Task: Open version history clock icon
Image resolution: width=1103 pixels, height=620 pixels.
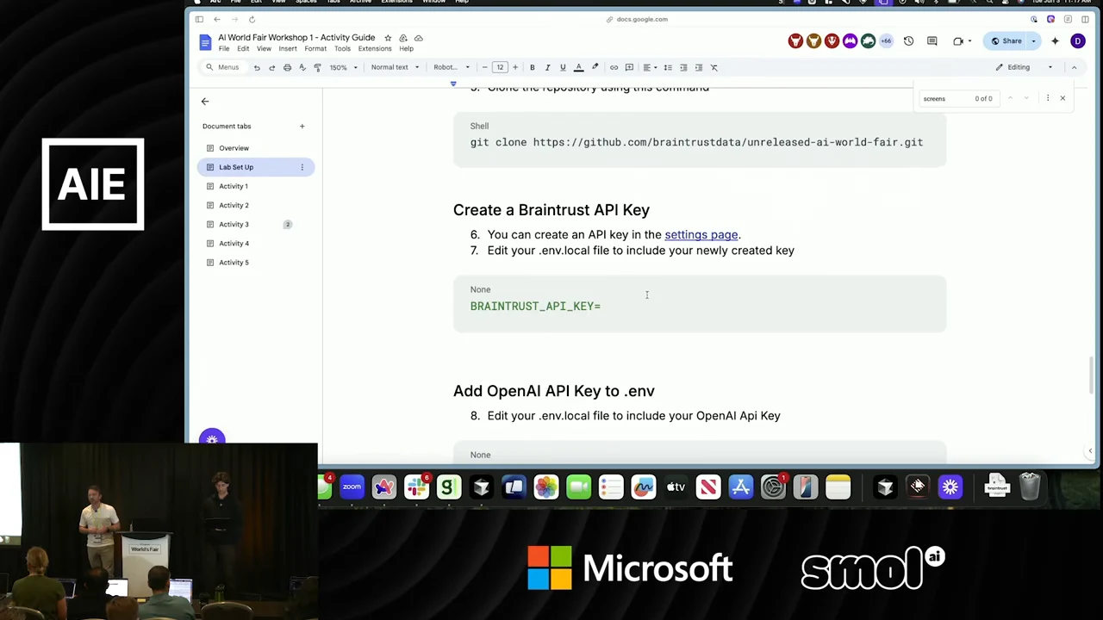Action: (x=908, y=41)
